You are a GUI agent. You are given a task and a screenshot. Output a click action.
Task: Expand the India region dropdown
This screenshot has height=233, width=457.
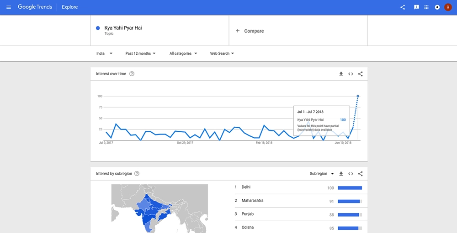point(104,53)
